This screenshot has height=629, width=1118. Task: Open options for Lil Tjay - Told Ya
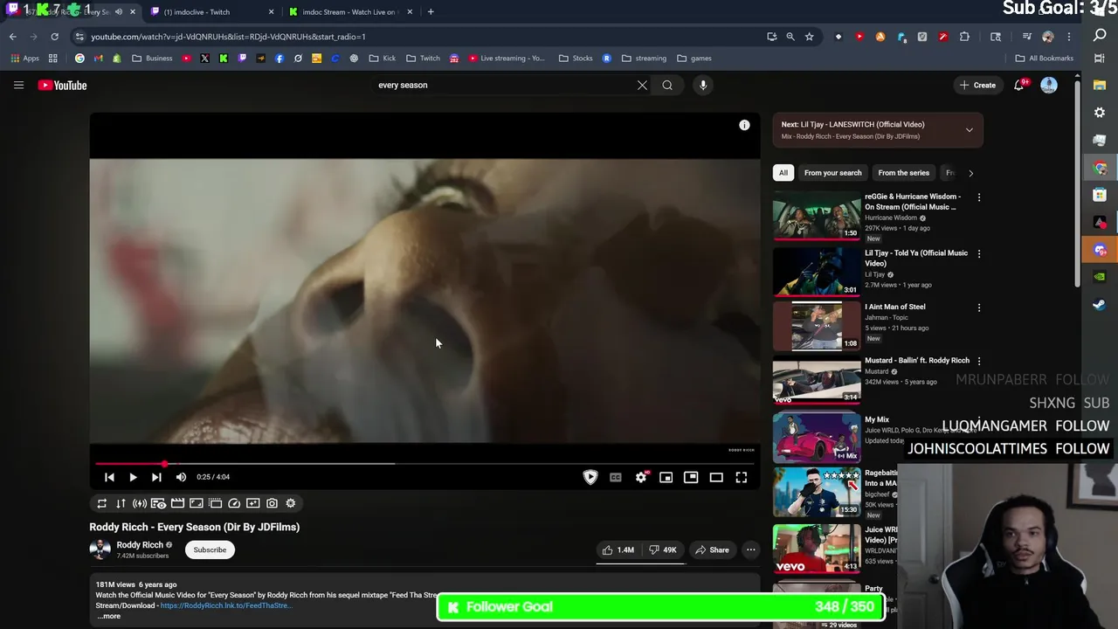coord(979,254)
